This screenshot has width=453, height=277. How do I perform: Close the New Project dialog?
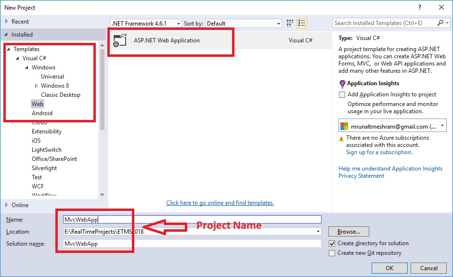pos(441,8)
